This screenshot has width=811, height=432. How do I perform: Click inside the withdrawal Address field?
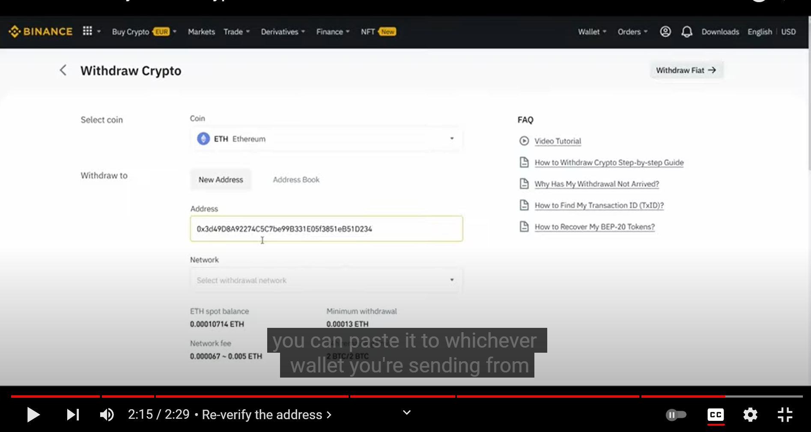tap(326, 229)
